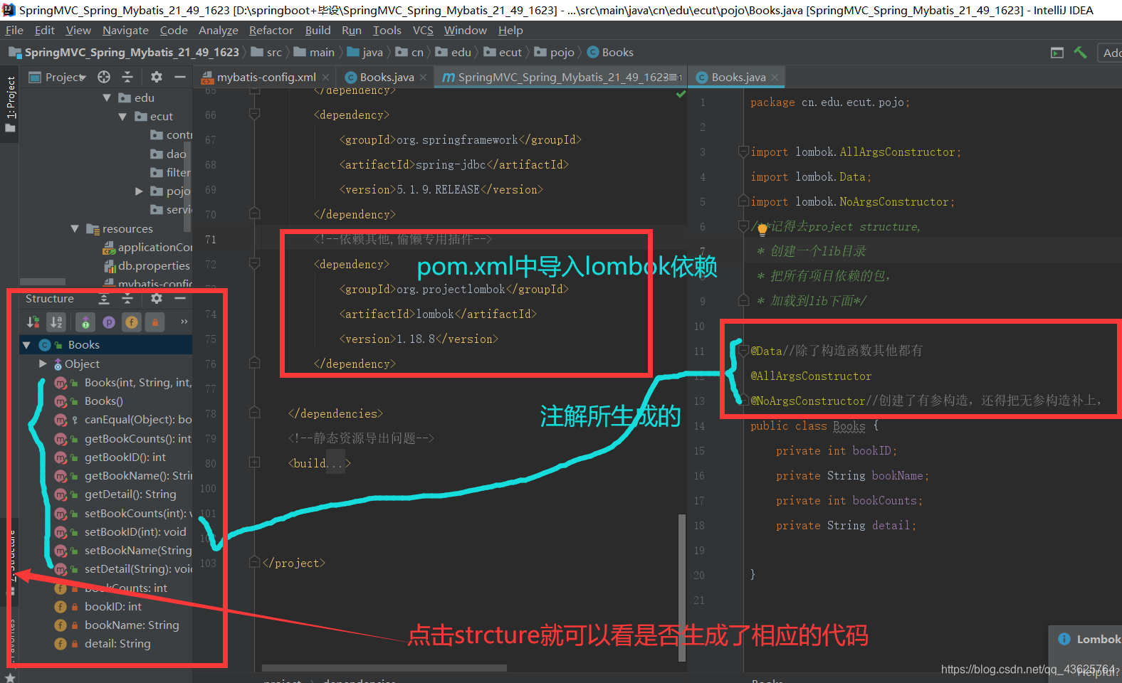
Task: Toggle show properties filter in Structure
Action: [x=109, y=322]
